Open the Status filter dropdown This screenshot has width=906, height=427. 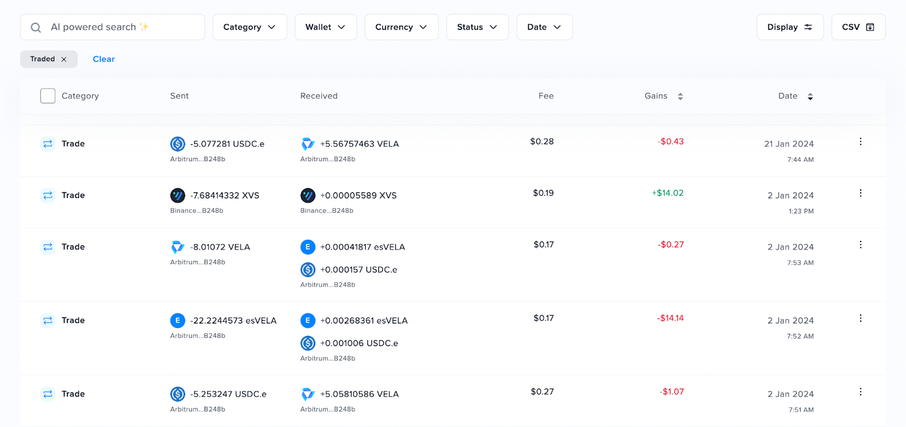[477, 27]
